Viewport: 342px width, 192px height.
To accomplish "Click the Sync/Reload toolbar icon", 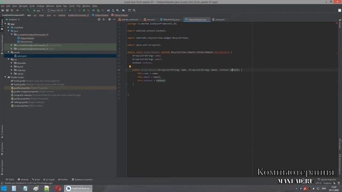I will coord(12,11).
